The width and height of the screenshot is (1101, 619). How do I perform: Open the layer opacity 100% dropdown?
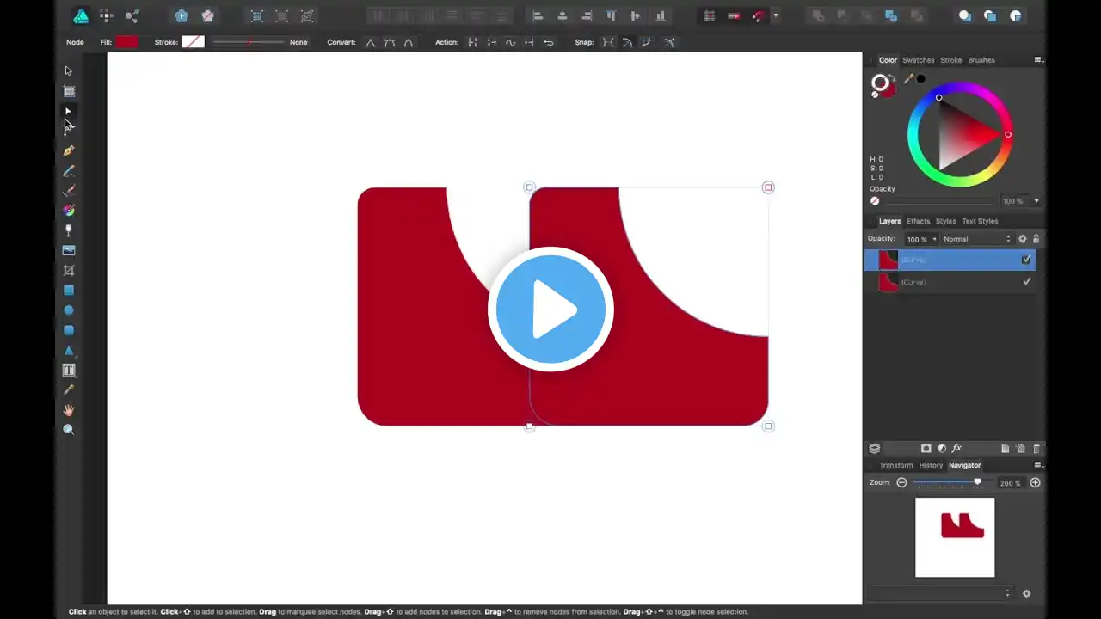point(920,239)
